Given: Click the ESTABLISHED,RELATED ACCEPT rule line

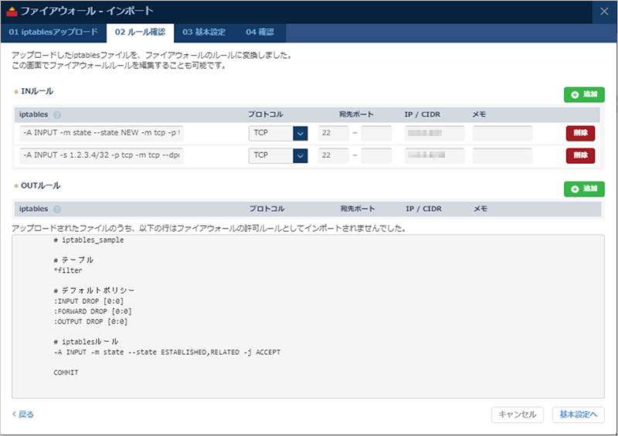Looking at the screenshot, I should pyautogui.click(x=167, y=352).
